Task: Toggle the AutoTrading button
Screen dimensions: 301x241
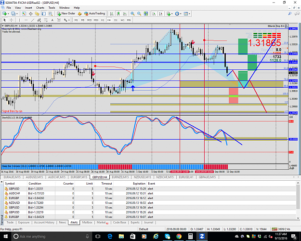Action: point(95,13)
